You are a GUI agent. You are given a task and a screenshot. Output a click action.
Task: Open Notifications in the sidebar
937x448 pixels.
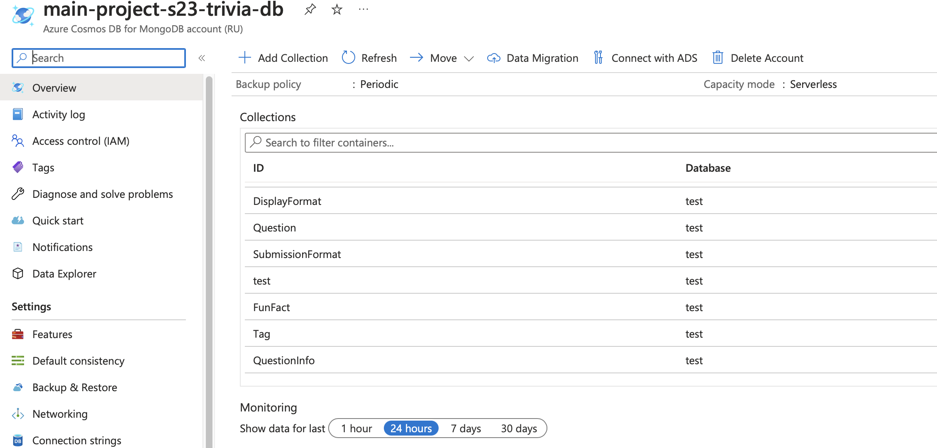[101, 247]
